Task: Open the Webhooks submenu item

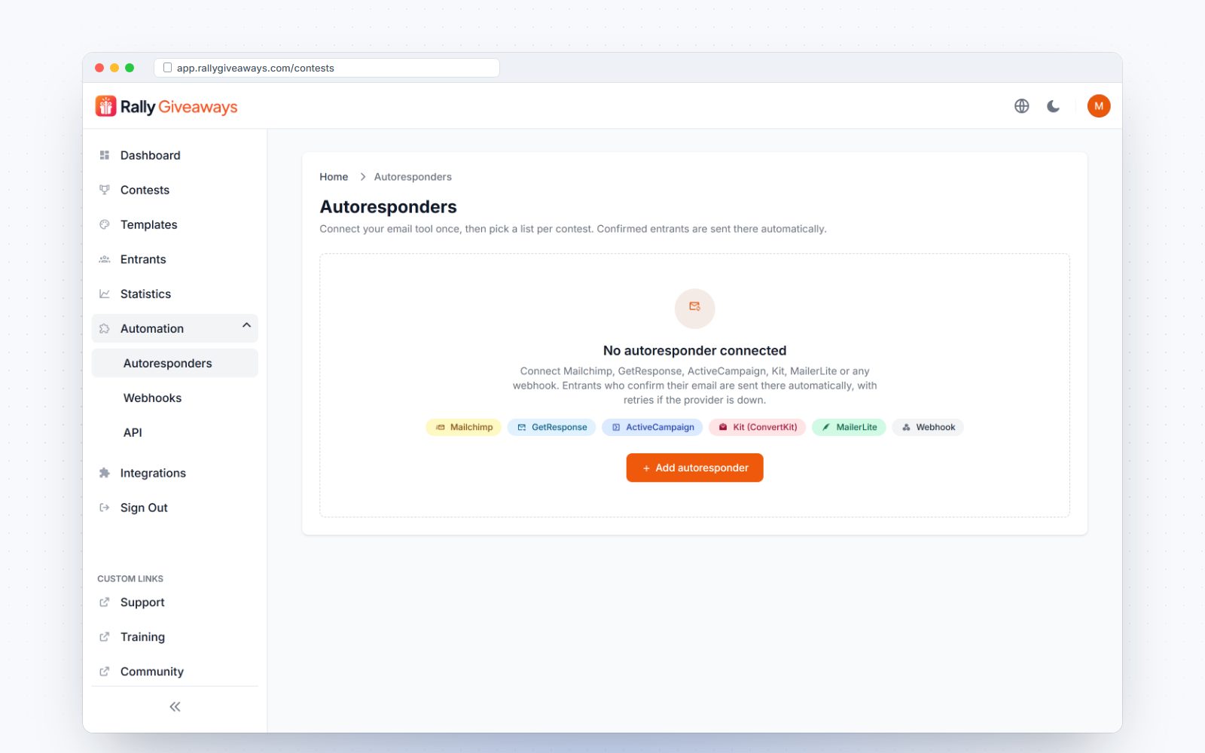Action: [x=175, y=398]
